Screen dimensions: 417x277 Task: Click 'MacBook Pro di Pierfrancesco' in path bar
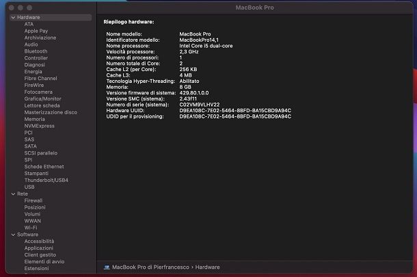(150, 267)
